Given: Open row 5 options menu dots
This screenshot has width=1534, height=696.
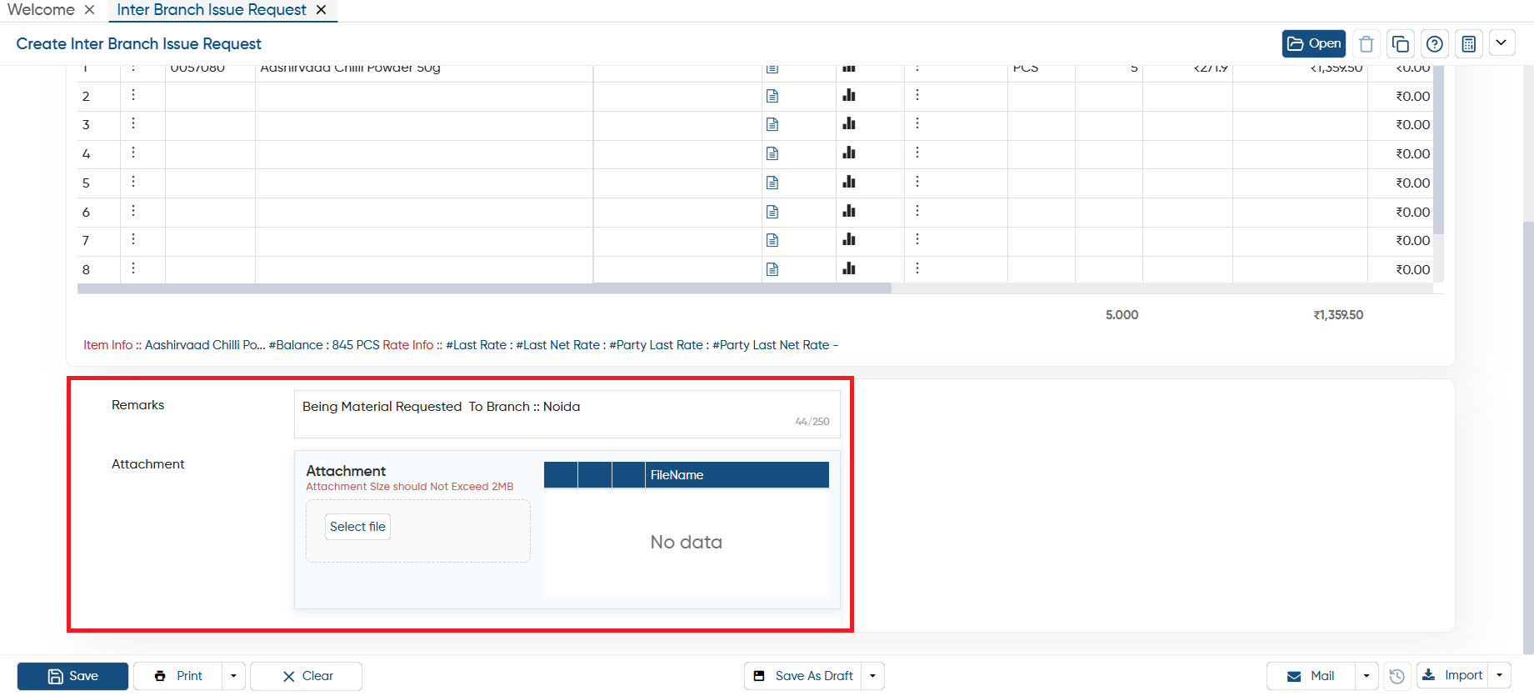Looking at the screenshot, I should pos(133,182).
